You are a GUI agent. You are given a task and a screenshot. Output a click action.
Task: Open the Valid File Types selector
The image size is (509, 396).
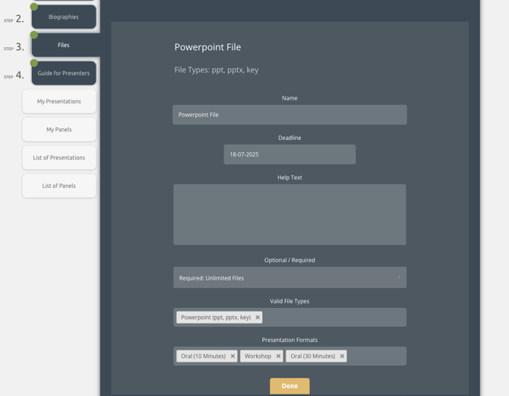[334, 318]
